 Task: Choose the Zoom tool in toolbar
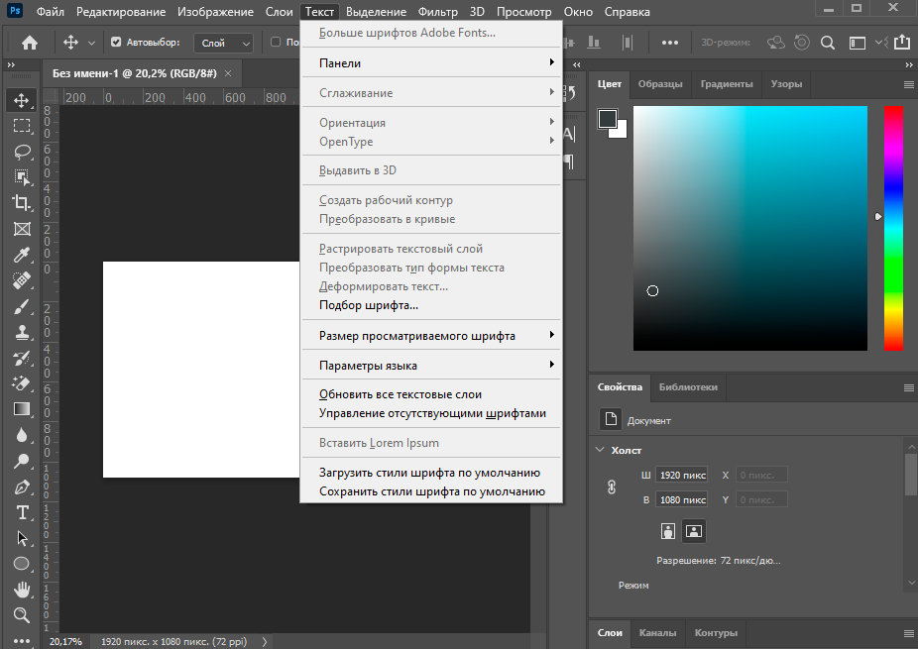22,615
